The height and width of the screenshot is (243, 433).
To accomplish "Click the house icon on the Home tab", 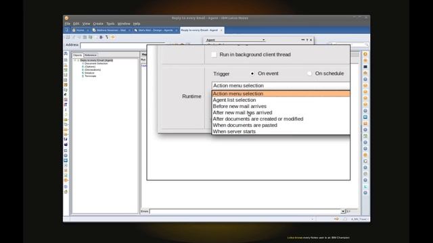I will 74,30.
